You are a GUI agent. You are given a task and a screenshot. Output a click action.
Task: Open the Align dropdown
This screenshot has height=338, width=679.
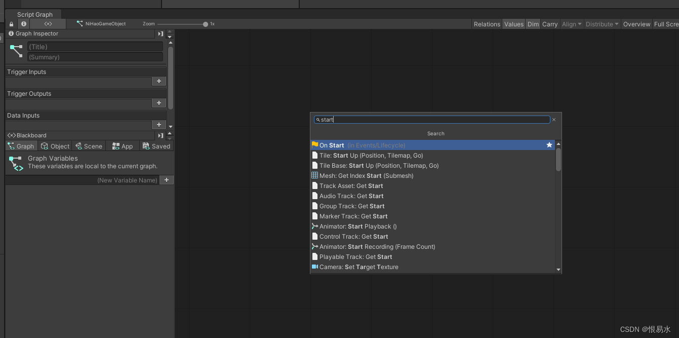point(572,24)
